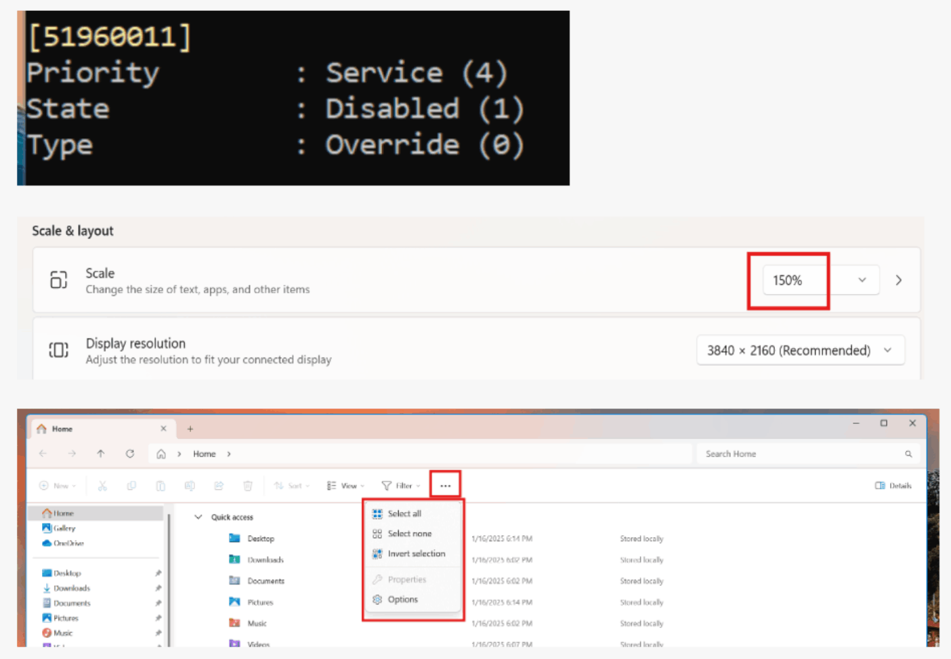The height and width of the screenshot is (659, 951).
Task: Close the Home tab with its X
Action: point(163,429)
